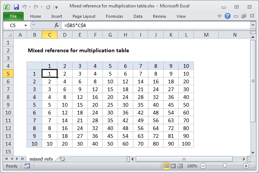Minimize the workbook window inside Excel

[x=236, y=16]
